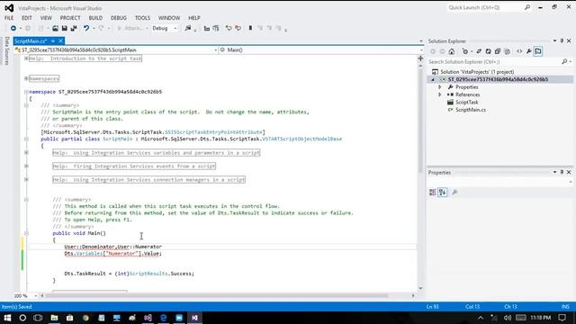The height and width of the screenshot is (324, 576).
Task: Open Chrome from the taskbar
Action: pyautogui.click(x=85, y=318)
